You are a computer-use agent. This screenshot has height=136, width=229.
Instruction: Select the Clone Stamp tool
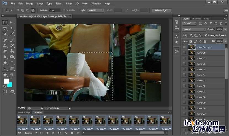tap(5, 46)
